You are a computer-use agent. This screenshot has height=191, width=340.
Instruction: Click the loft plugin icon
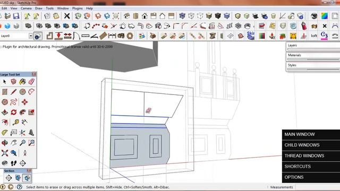click(314, 36)
